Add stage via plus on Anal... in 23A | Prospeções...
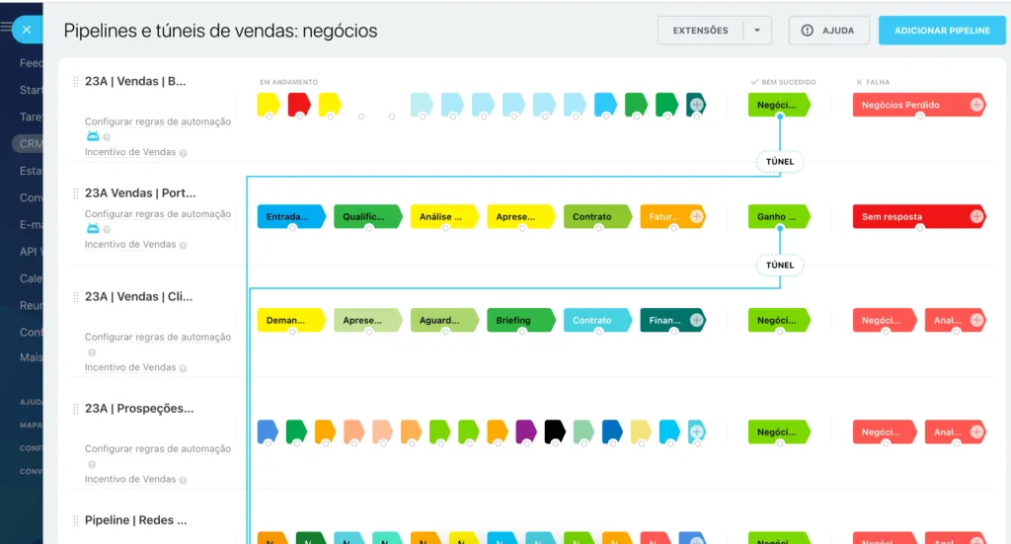The image size is (1011, 544). (976, 431)
